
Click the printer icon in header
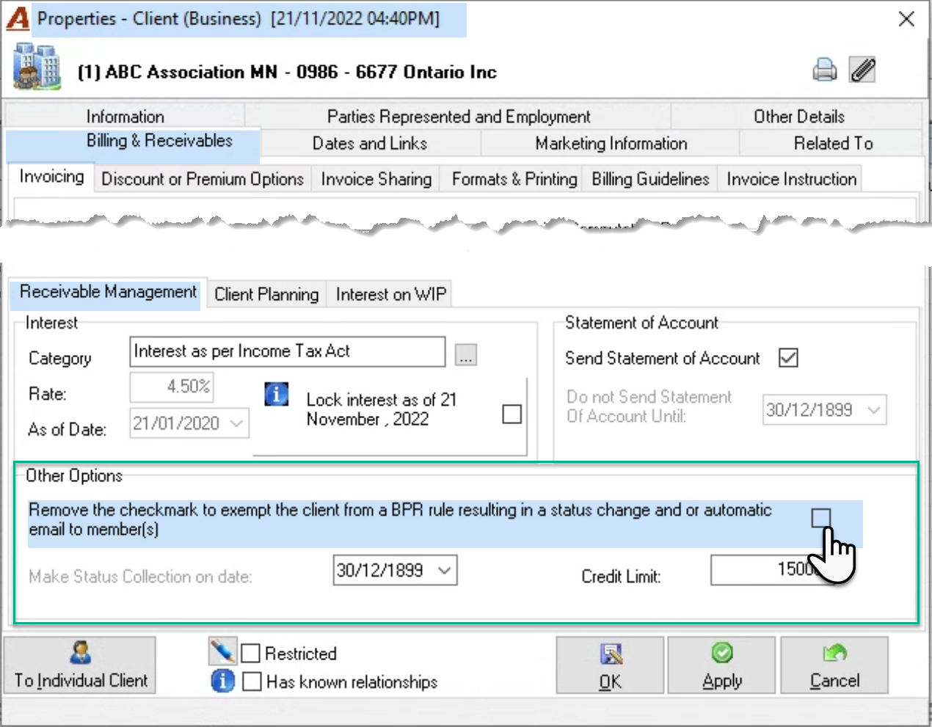point(825,70)
